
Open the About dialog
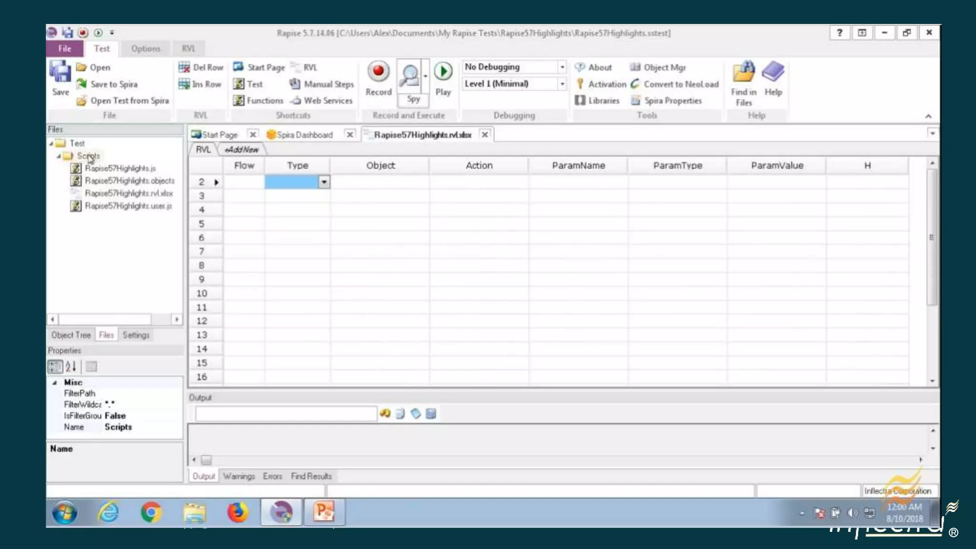(x=593, y=67)
